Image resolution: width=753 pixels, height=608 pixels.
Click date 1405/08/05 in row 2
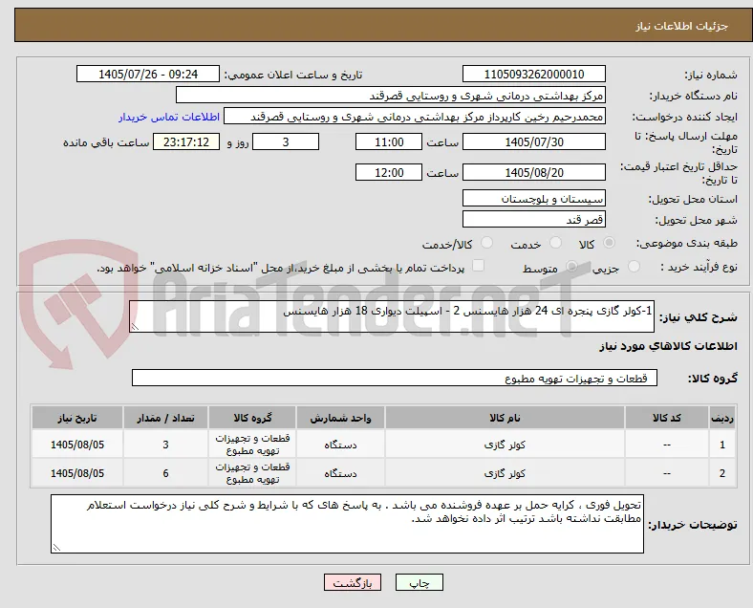tap(77, 473)
